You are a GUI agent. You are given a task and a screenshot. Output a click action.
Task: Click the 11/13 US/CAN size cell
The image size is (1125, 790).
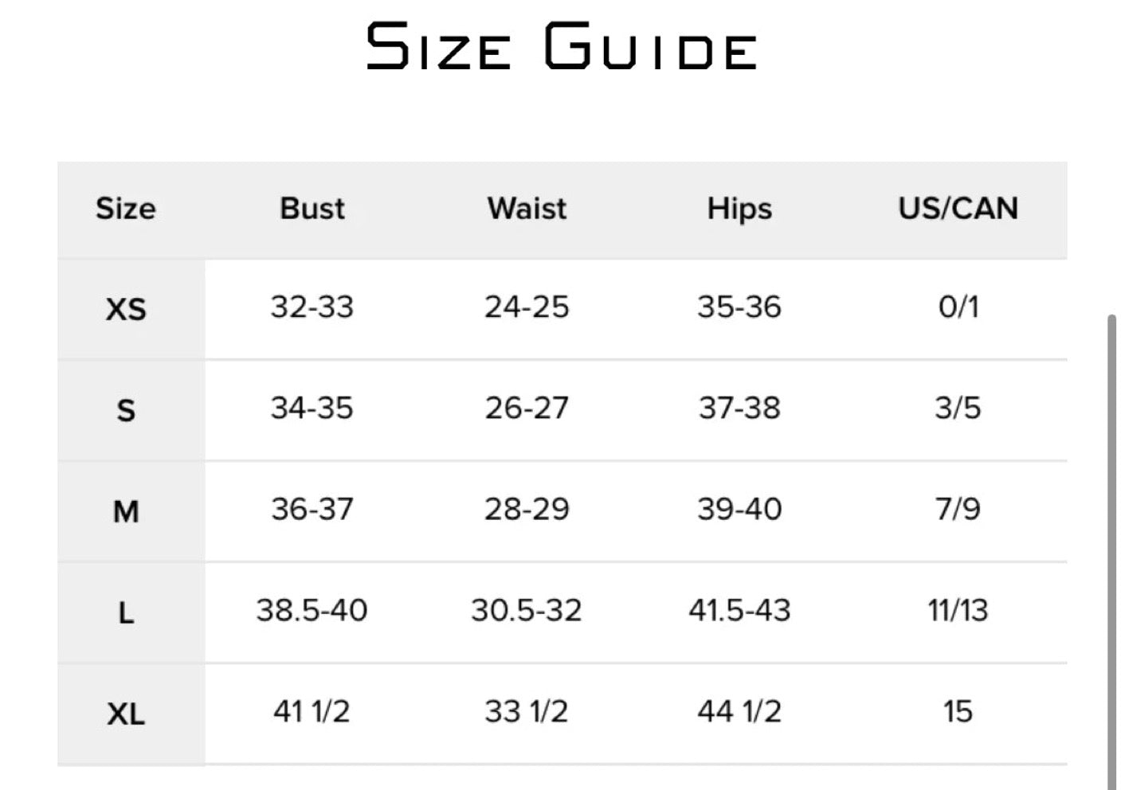958,611
